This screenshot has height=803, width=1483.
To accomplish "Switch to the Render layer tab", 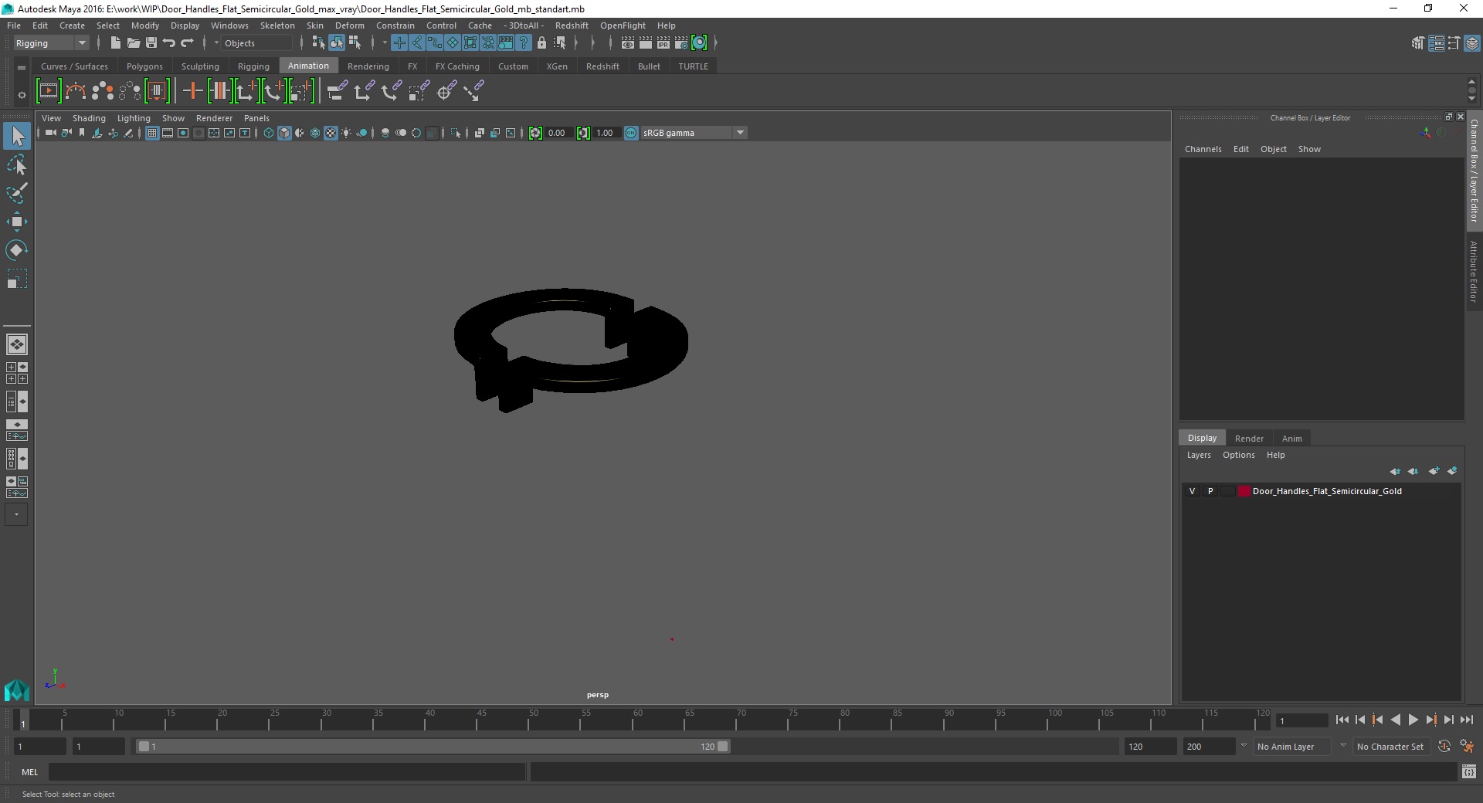I will click(x=1249, y=439).
